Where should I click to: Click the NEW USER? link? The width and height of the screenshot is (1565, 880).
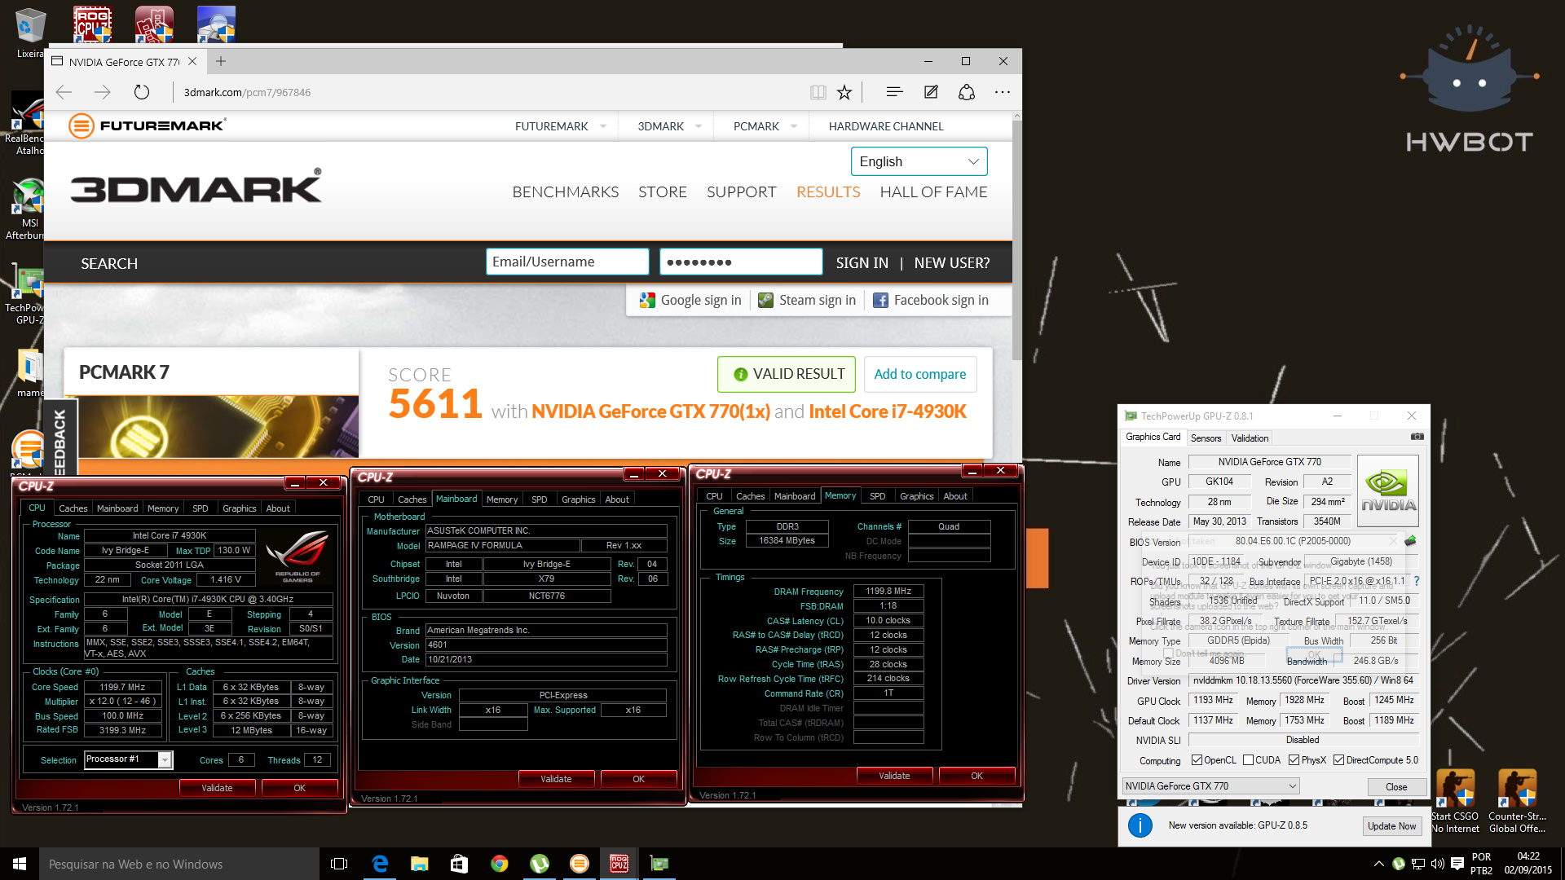pyautogui.click(x=952, y=263)
